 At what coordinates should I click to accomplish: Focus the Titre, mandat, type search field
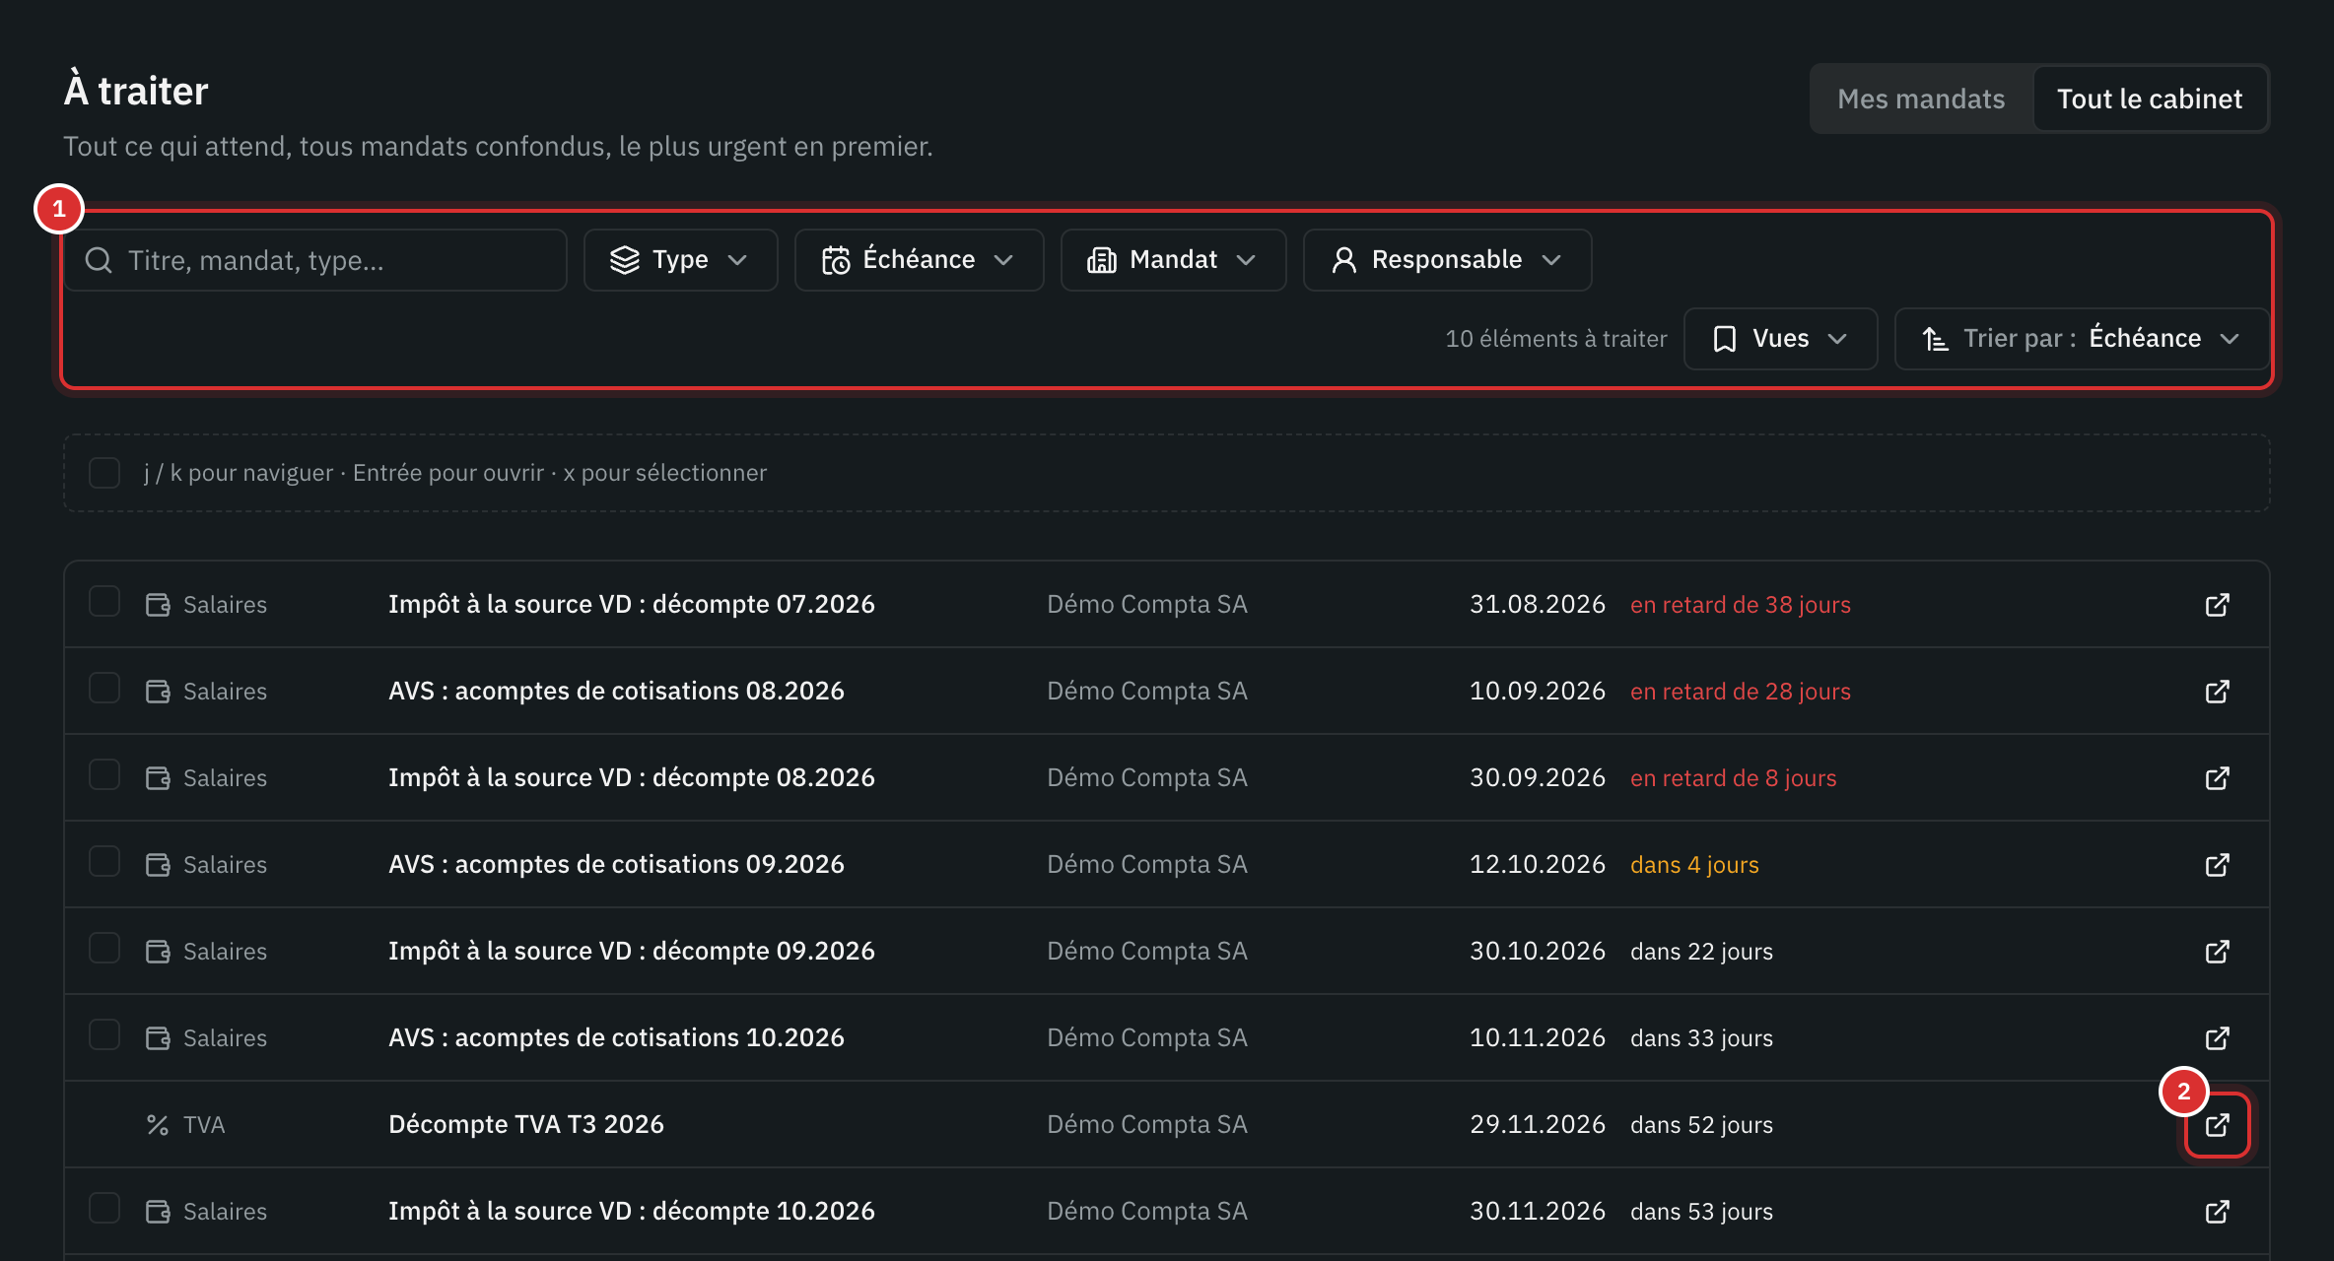315,260
